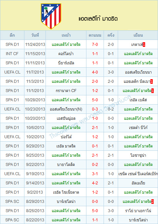Click the ครึ่ง column header
Viewport: 158px width, 224px height.
pos(111,35)
